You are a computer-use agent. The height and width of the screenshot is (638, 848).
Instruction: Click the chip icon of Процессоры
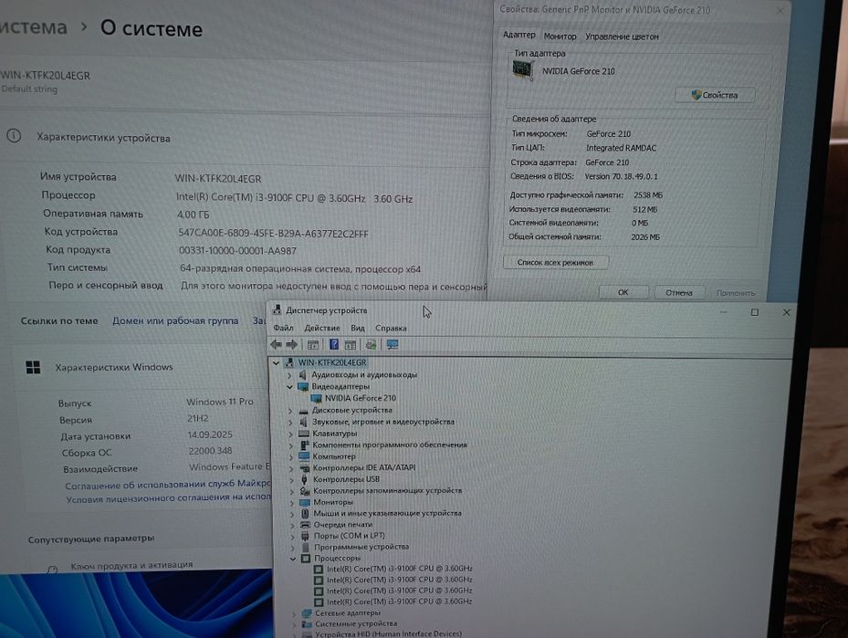[306, 558]
